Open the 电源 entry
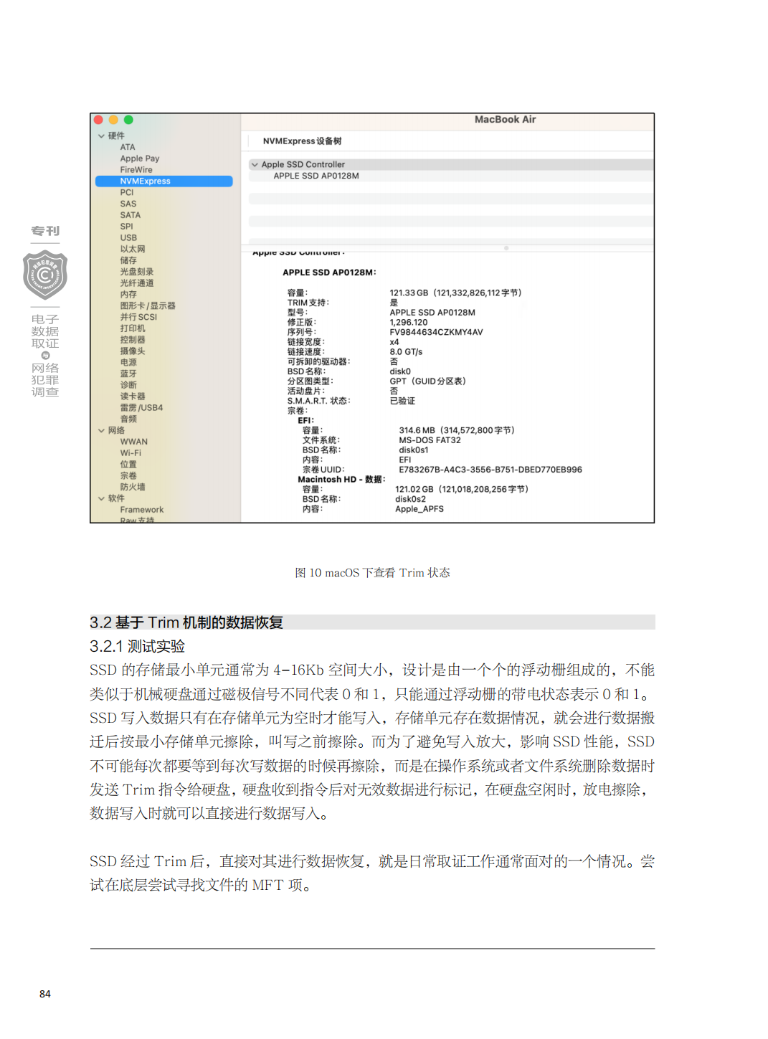 [128, 362]
